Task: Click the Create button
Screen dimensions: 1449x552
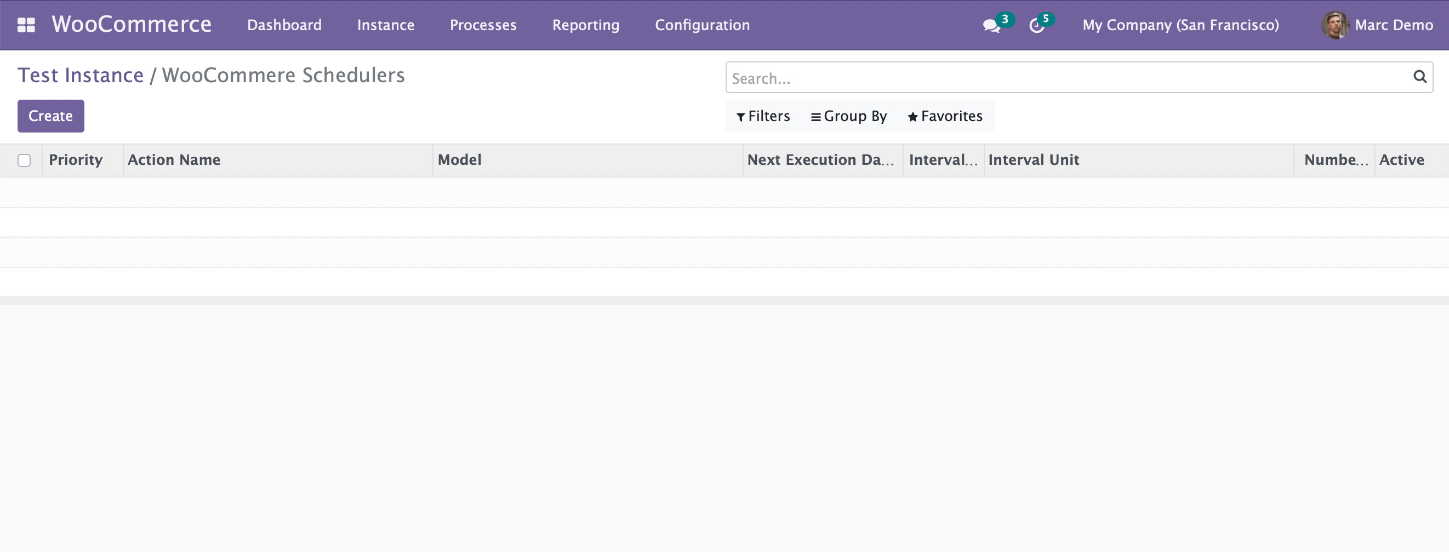Action: tap(50, 116)
